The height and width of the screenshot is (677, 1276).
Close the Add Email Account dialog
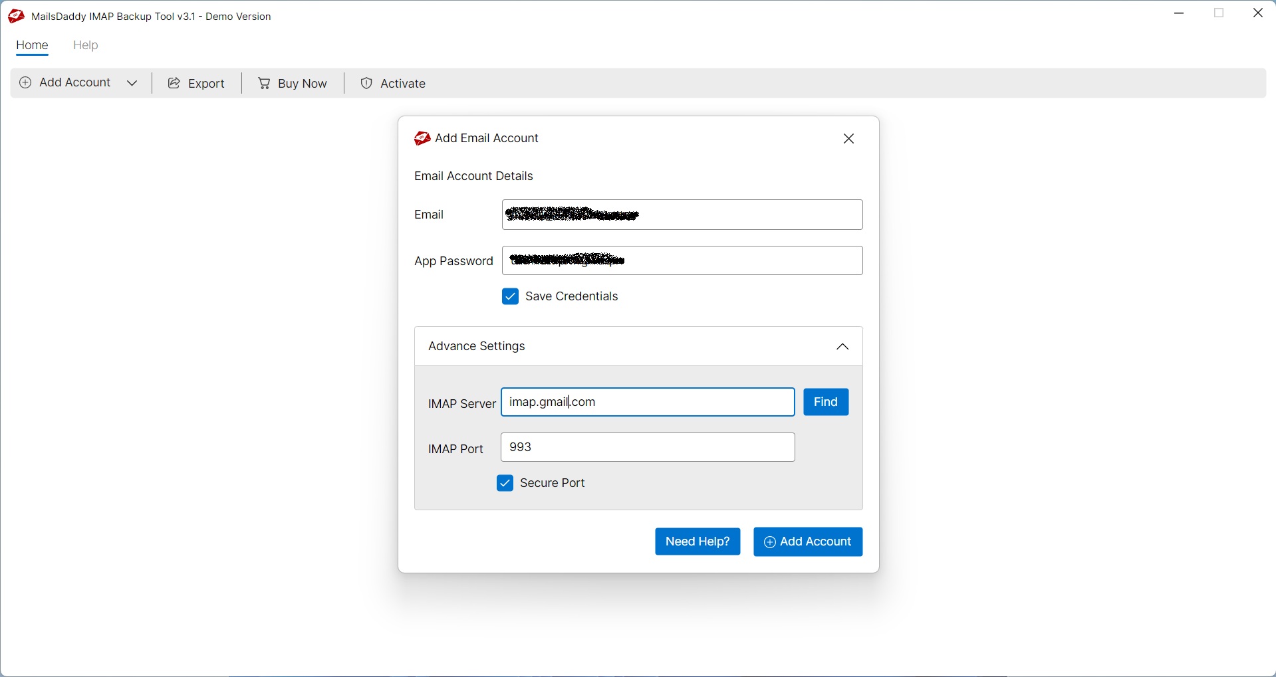[x=849, y=139]
